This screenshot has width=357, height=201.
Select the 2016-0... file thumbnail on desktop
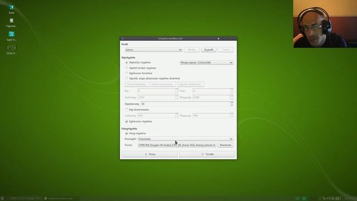(11, 50)
